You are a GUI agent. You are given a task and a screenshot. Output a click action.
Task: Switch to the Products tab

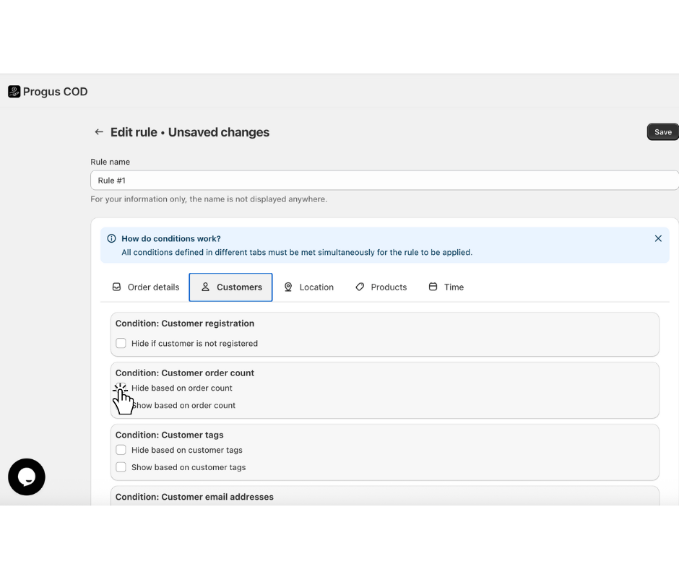tap(381, 287)
